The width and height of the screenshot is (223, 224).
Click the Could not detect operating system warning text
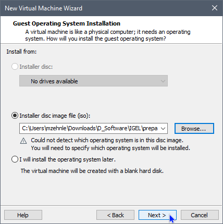110,144
